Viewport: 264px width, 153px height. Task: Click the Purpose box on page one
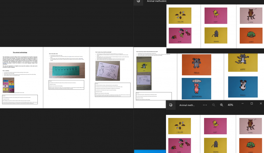[20, 100]
